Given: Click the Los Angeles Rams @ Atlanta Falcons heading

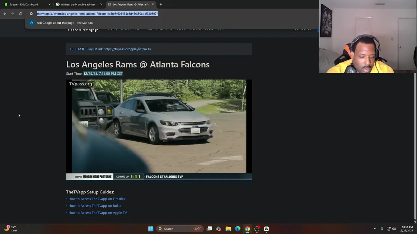Looking at the screenshot, I should pyautogui.click(x=138, y=64).
